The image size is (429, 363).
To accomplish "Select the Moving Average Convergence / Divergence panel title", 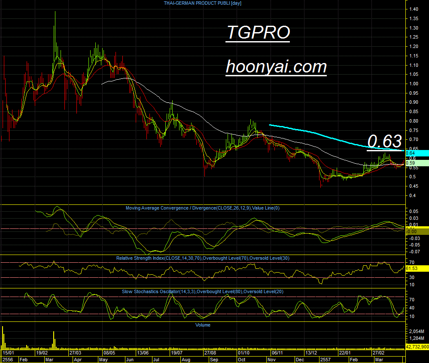I will [202, 208].
